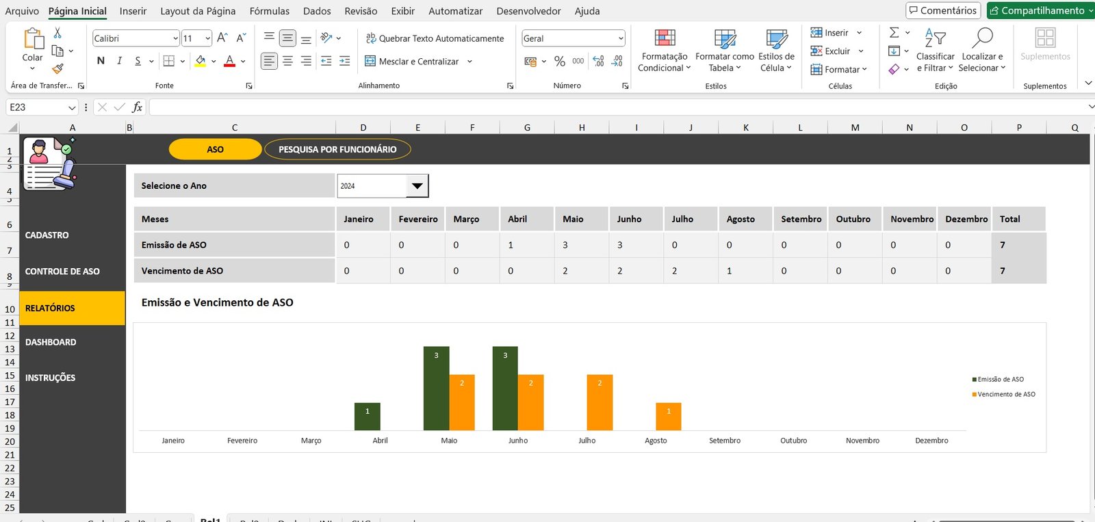Expand Mesclar e Centralizar options arrow
Viewport: 1095px width, 522px height.
click(469, 61)
